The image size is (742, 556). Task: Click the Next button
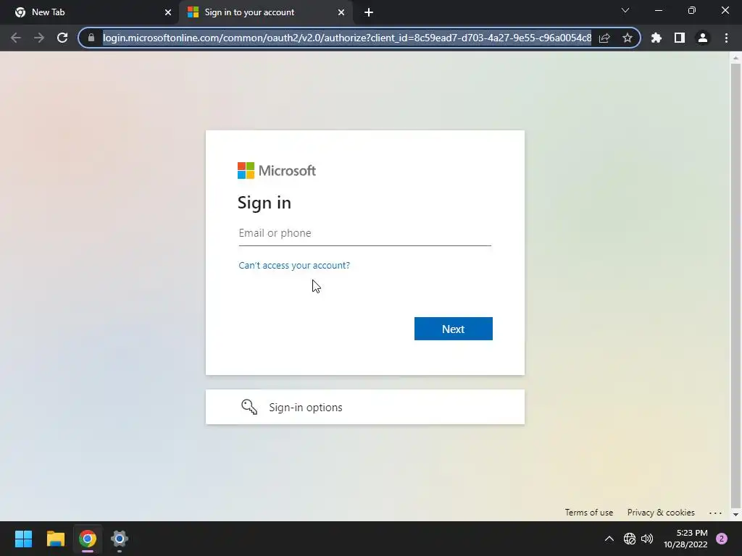pos(454,329)
